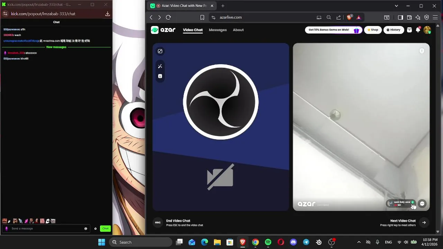Viewport: 443px width, 249px height.
Task: Open the face mask sticker tool
Action: click(160, 76)
